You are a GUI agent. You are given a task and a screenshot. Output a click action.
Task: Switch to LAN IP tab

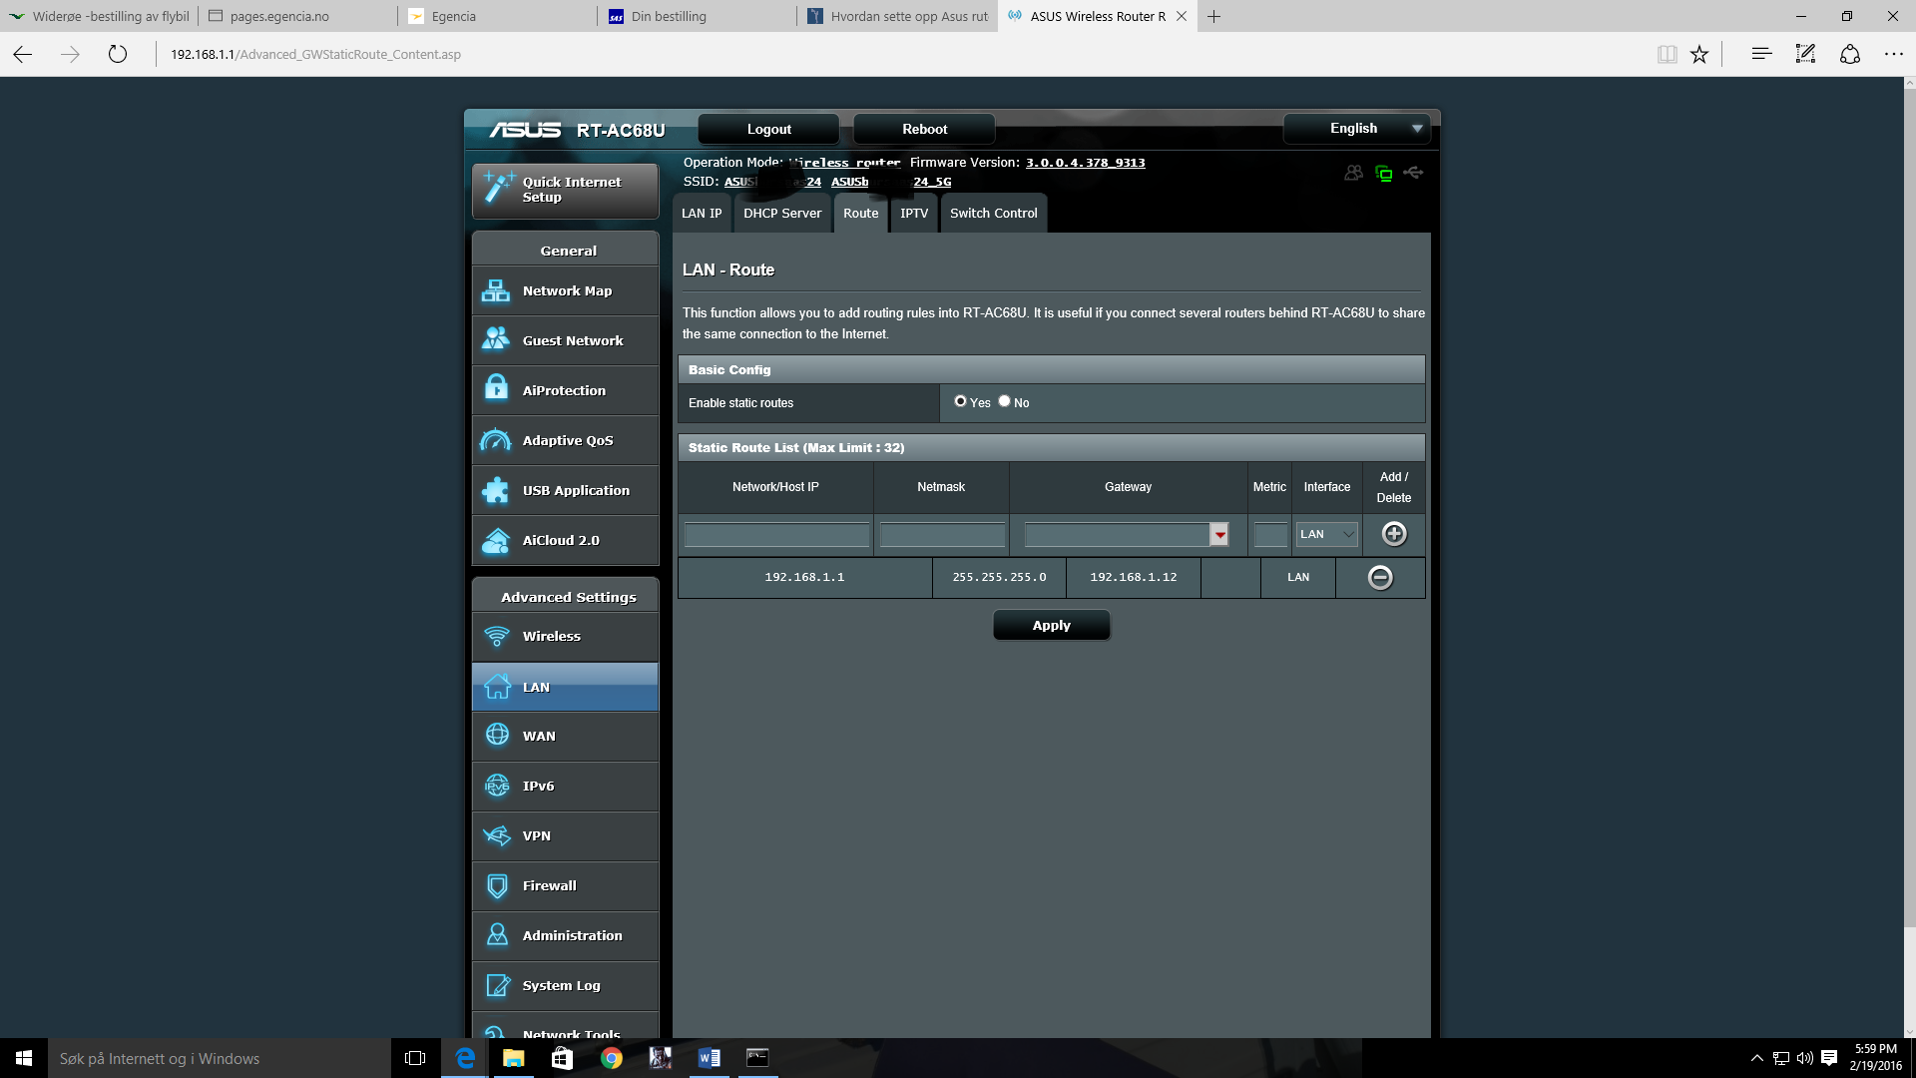click(x=702, y=213)
